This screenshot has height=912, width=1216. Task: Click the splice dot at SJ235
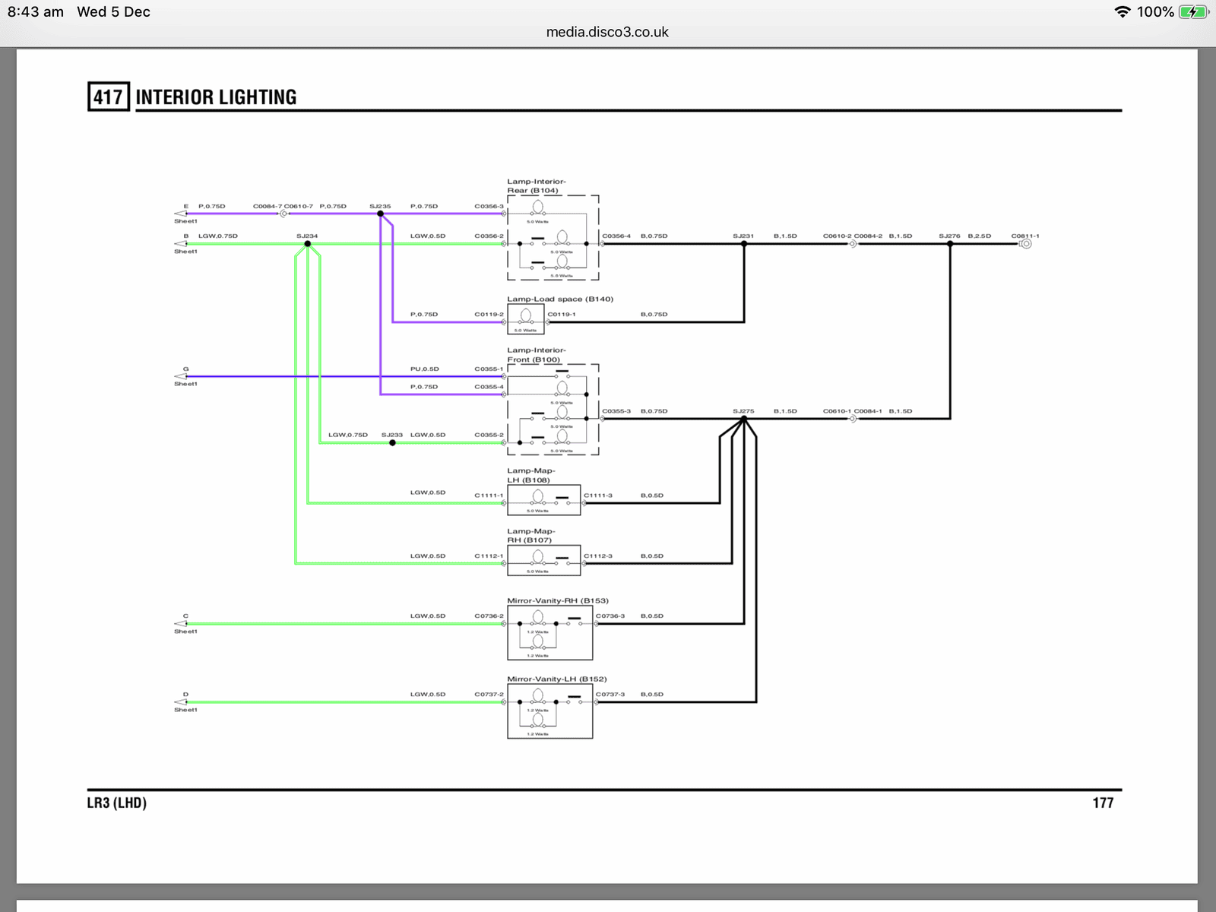point(380,214)
